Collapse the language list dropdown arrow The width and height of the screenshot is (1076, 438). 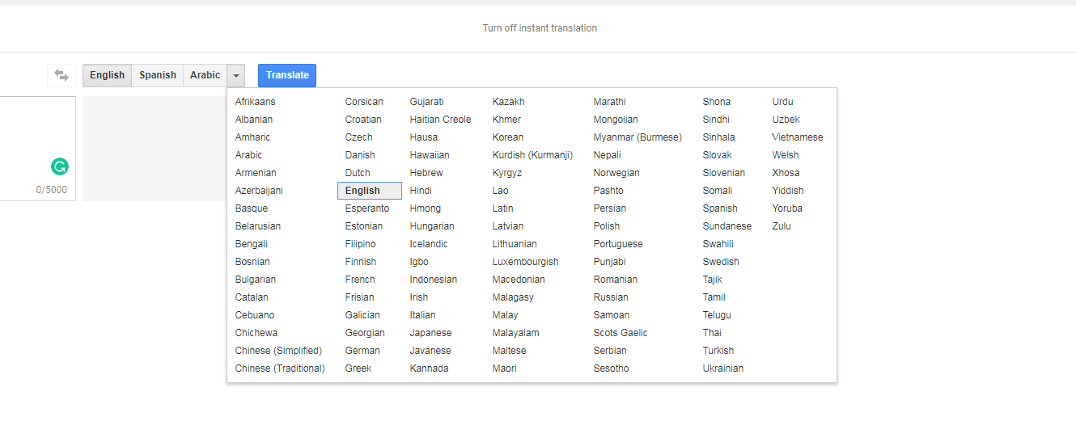[236, 75]
